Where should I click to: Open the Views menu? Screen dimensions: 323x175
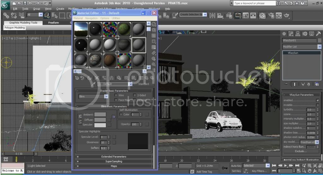[x=48, y=9]
